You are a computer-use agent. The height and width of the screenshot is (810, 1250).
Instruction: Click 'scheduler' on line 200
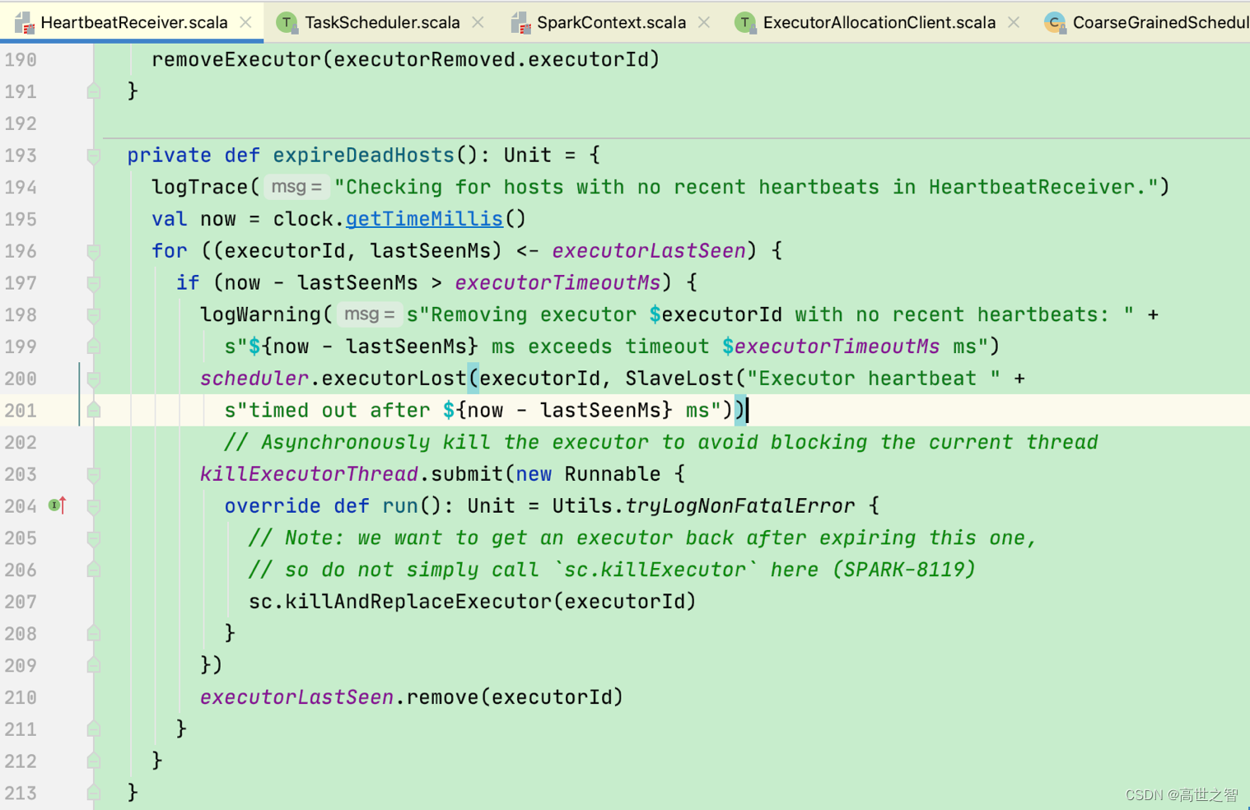254,379
